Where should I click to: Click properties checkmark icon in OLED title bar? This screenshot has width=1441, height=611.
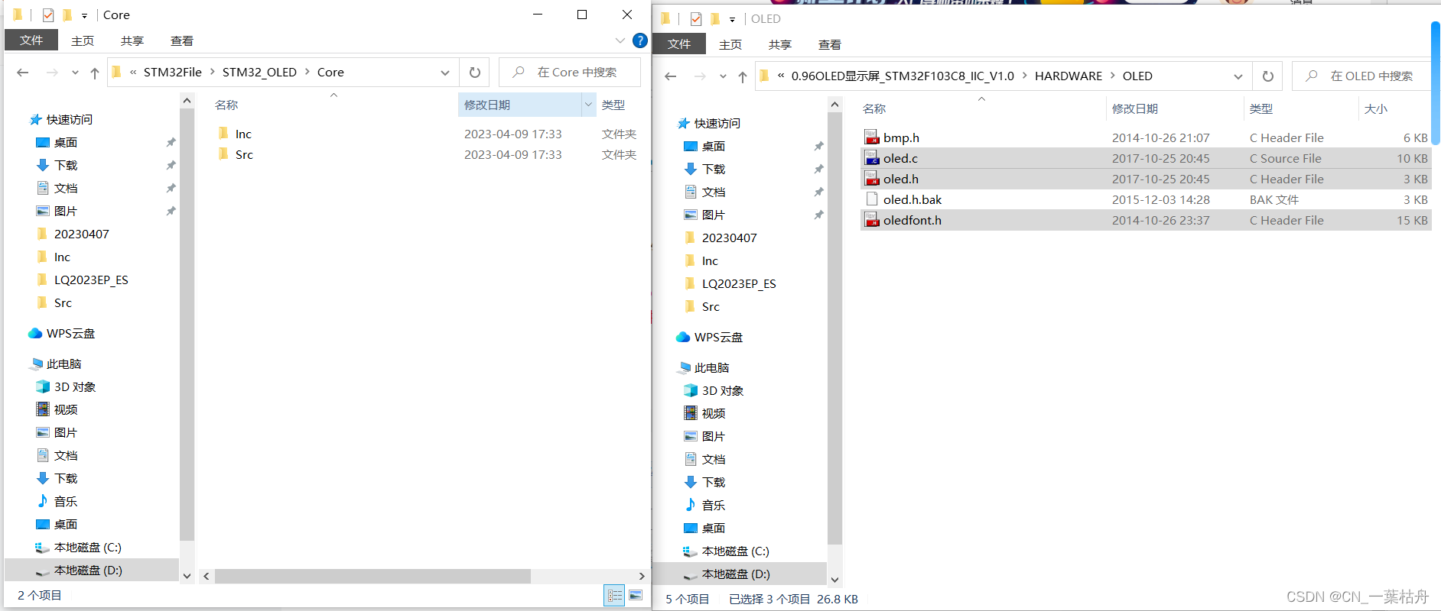point(696,19)
